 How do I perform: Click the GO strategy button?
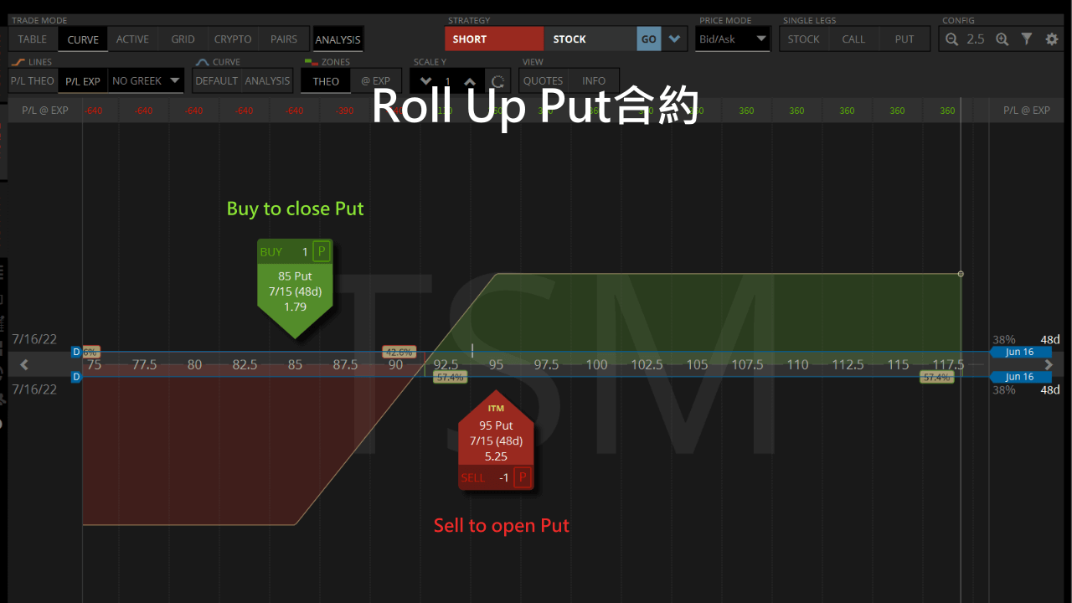[648, 39]
